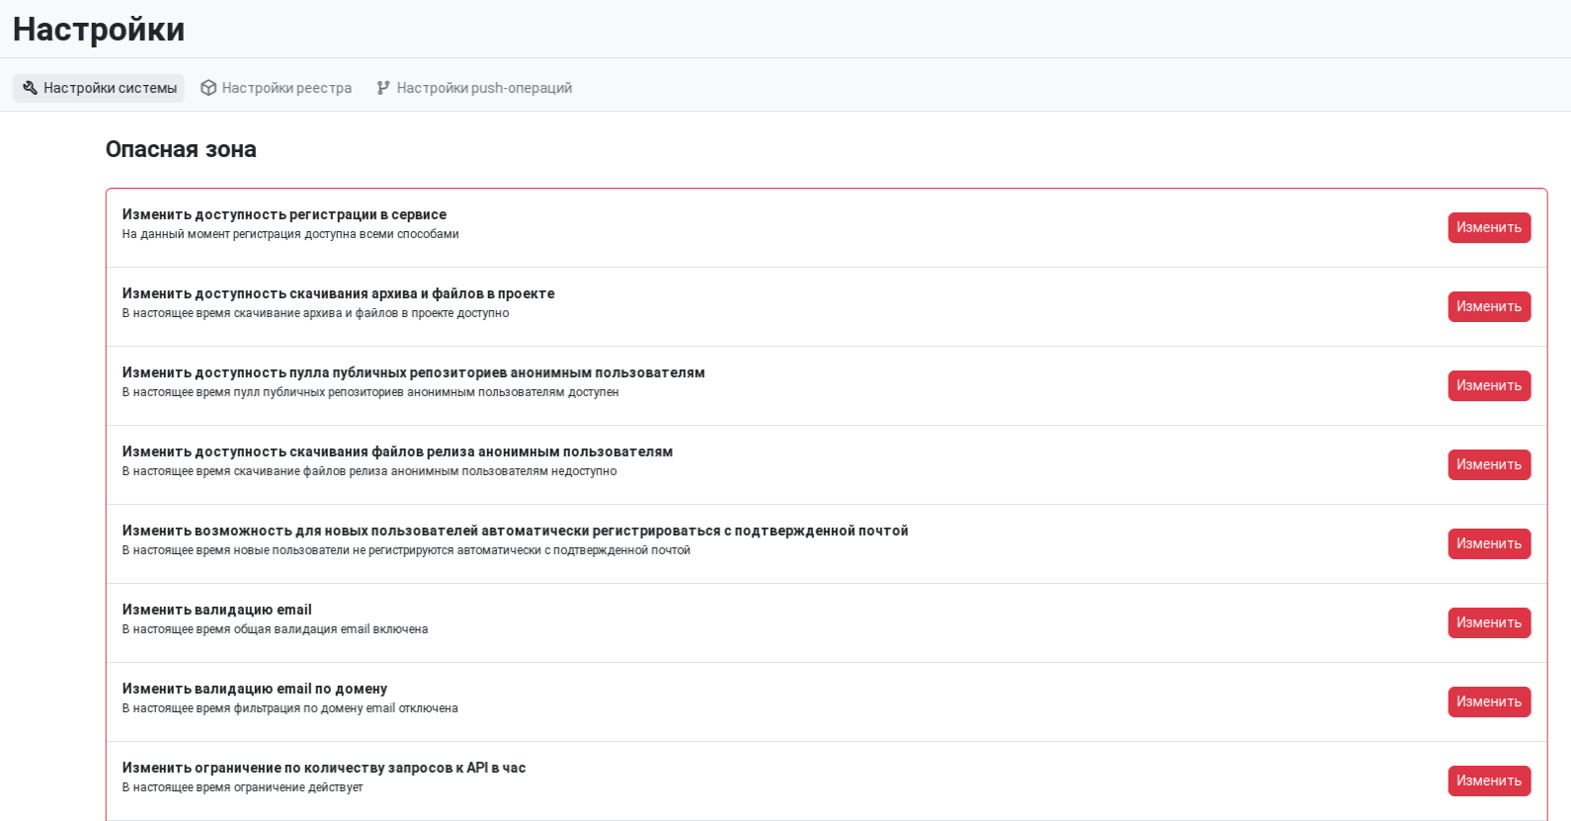The height and width of the screenshot is (821, 1571).
Task: Click the Настройки page heading
Action: (x=99, y=30)
